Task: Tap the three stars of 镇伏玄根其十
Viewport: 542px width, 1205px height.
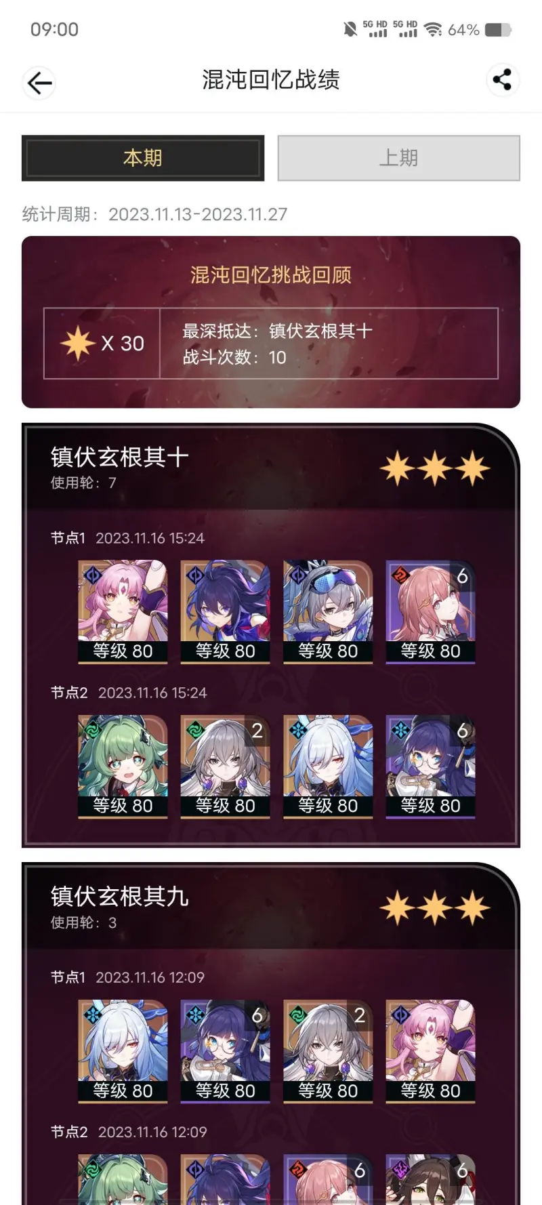Action: tap(435, 468)
